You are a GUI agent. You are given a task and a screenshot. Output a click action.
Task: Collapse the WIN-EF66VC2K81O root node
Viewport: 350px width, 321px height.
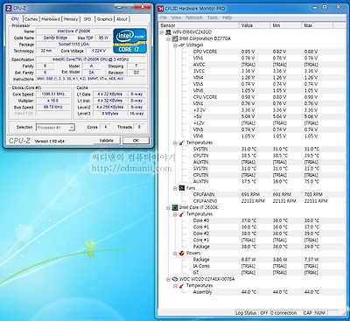[x=162, y=32]
